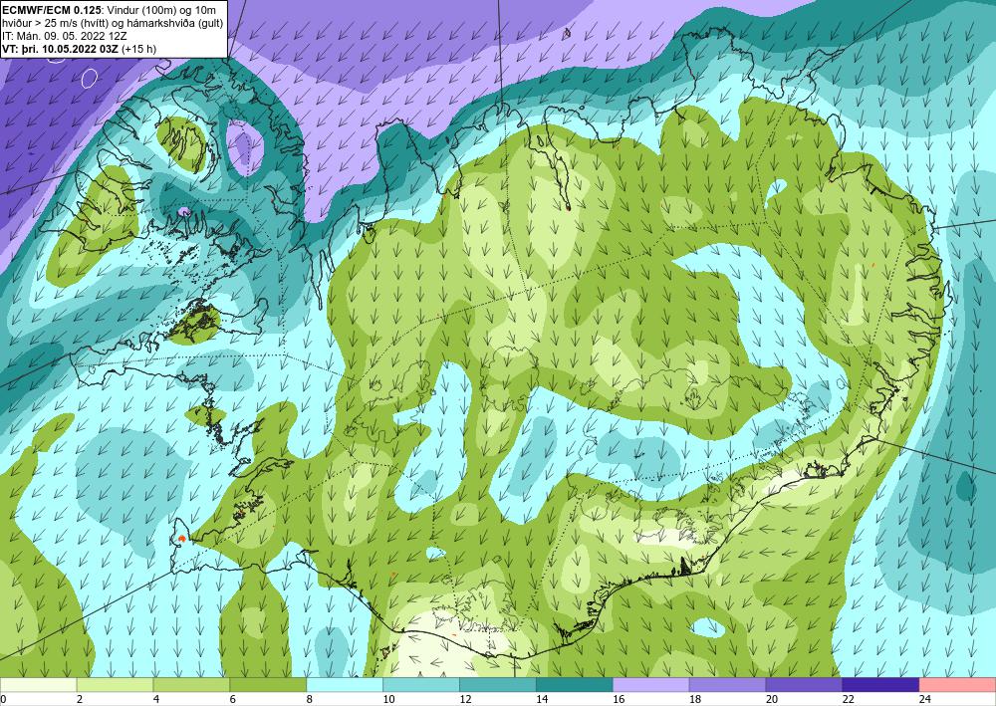996x706 pixels.
Task: Pick the lavender 16–18 m/s legend swatch
Action: coord(651,685)
